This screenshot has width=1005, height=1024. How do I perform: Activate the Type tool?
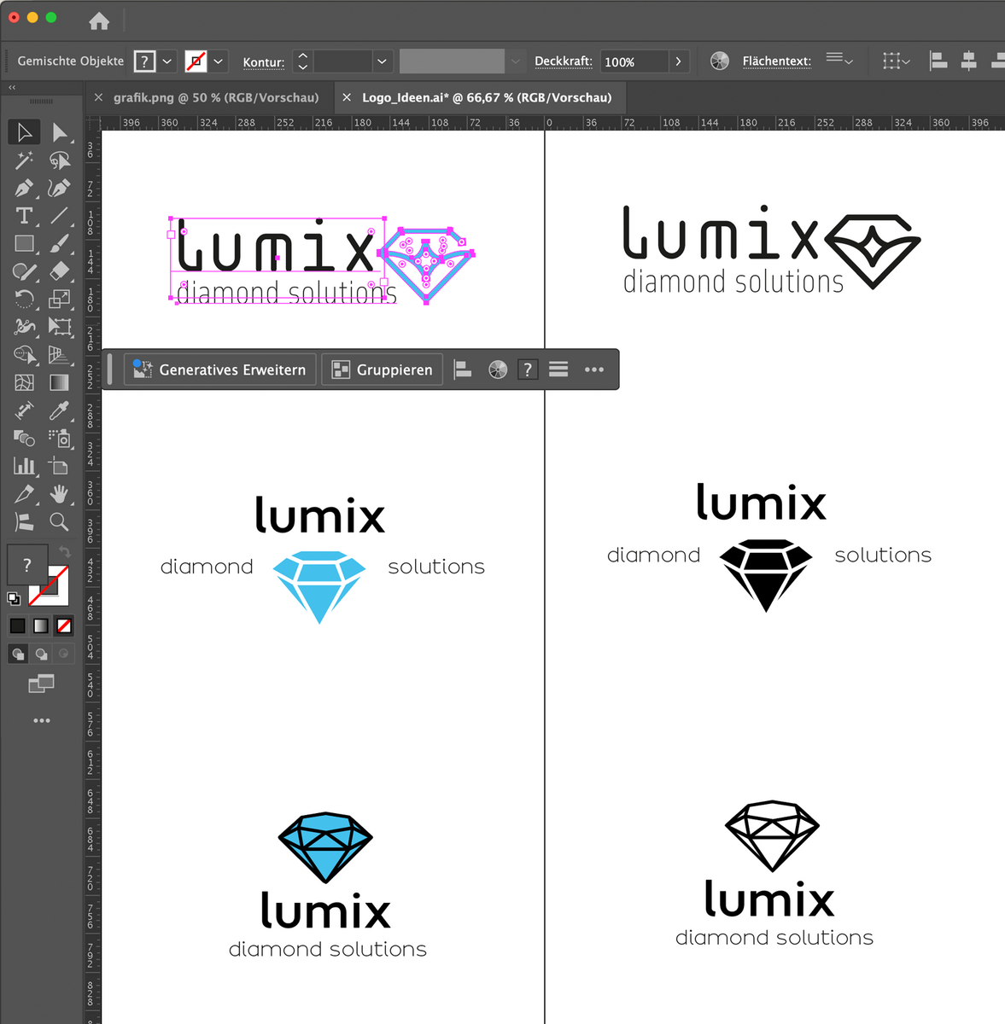[24, 216]
